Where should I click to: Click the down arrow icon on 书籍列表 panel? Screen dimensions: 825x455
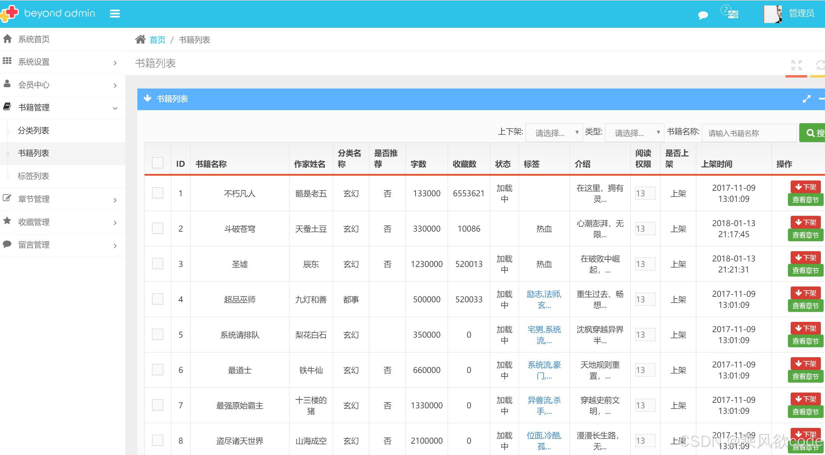pos(148,99)
